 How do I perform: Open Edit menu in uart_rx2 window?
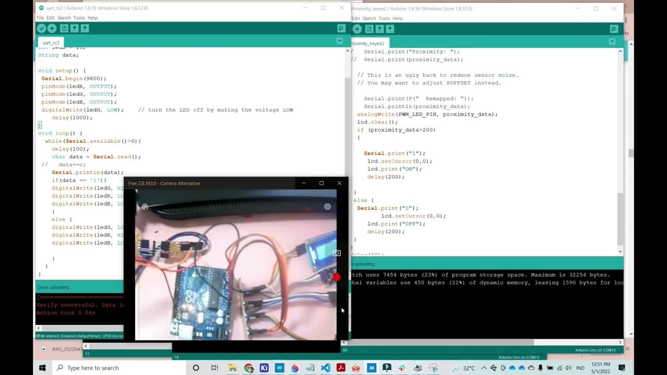click(51, 18)
